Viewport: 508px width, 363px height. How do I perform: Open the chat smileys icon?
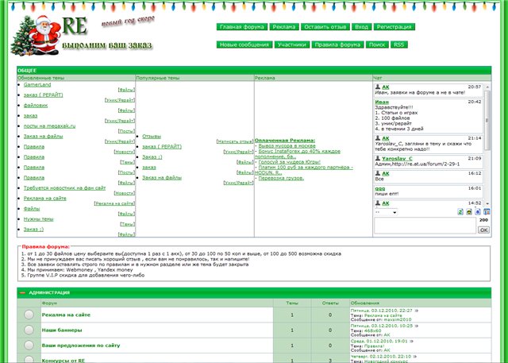pyautogui.click(x=468, y=212)
